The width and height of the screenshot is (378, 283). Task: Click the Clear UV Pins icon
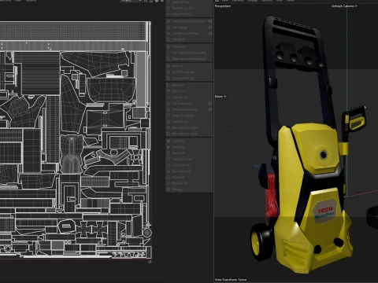(169, 14)
